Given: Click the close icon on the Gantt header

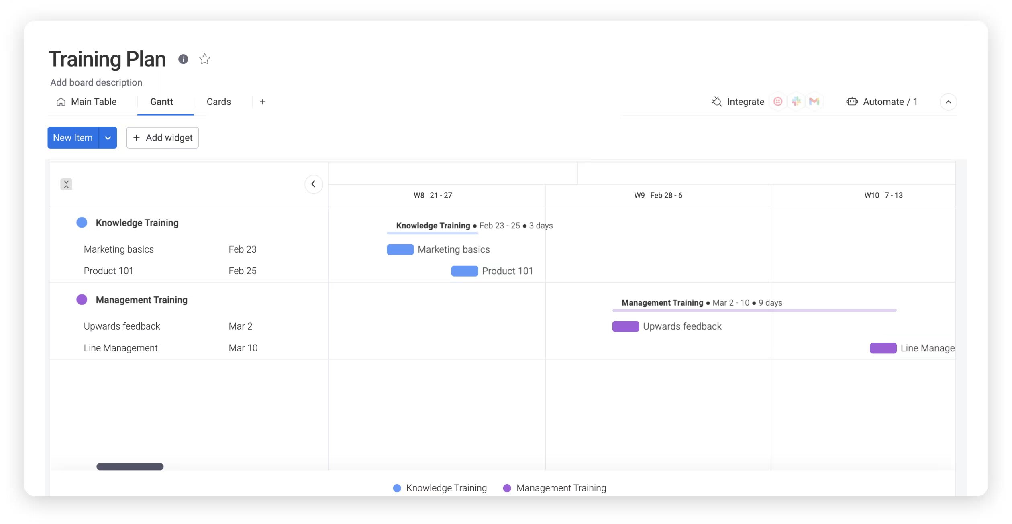Looking at the screenshot, I should pos(67,184).
